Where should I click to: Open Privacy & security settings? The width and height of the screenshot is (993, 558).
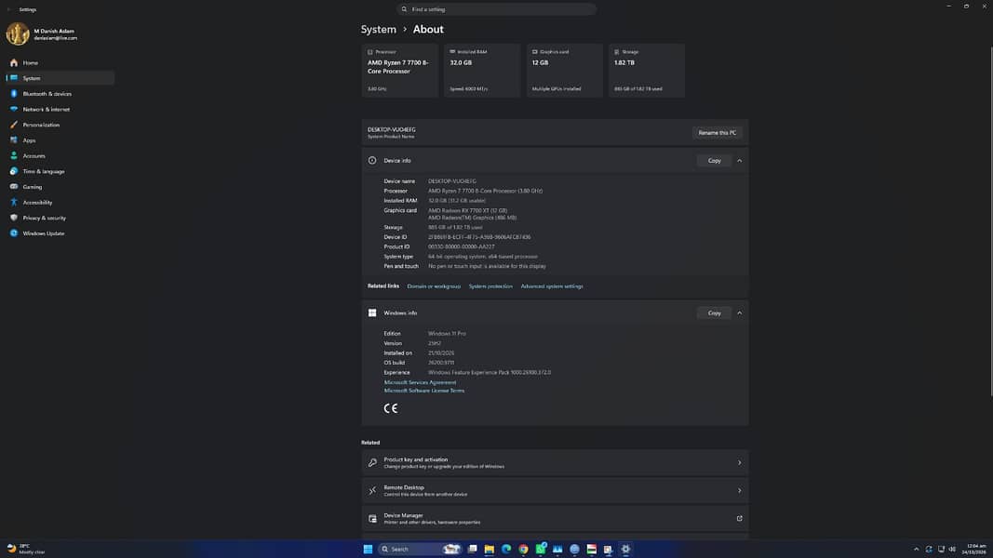[60, 218]
